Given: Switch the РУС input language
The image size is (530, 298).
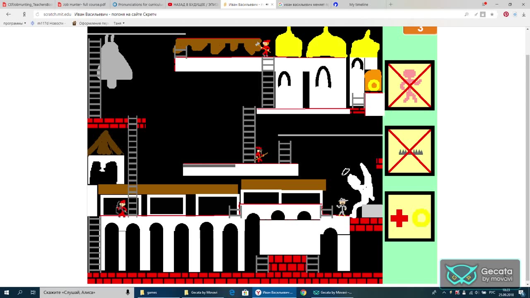Looking at the screenshot, I should click(x=492, y=292).
